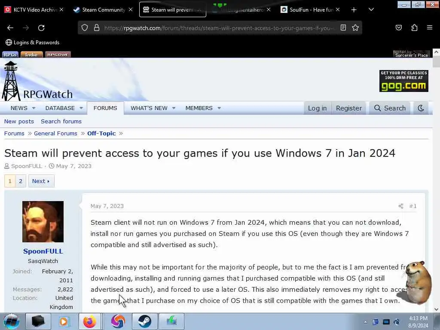Open the New posts link
This screenshot has height=330, width=440.
[x=19, y=121]
